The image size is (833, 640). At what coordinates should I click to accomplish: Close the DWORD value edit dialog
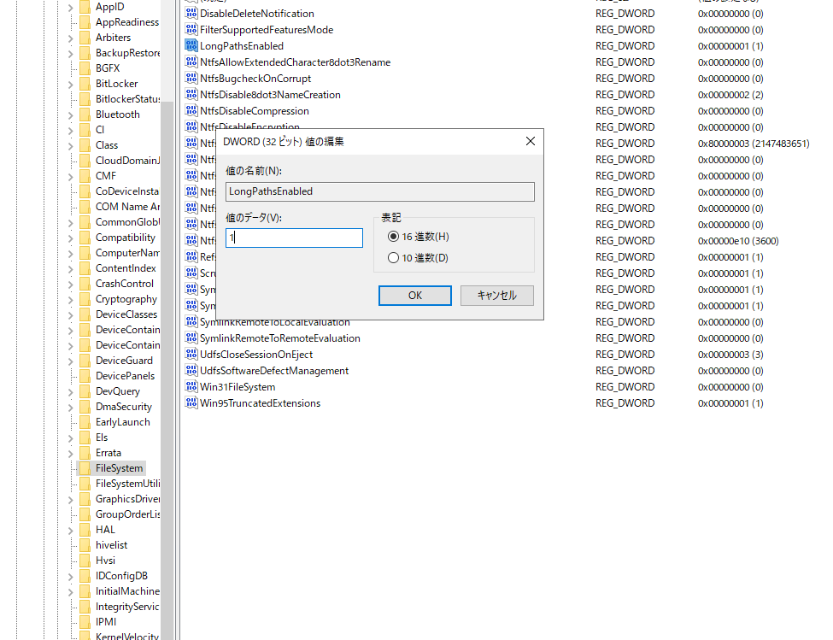[x=531, y=141]
